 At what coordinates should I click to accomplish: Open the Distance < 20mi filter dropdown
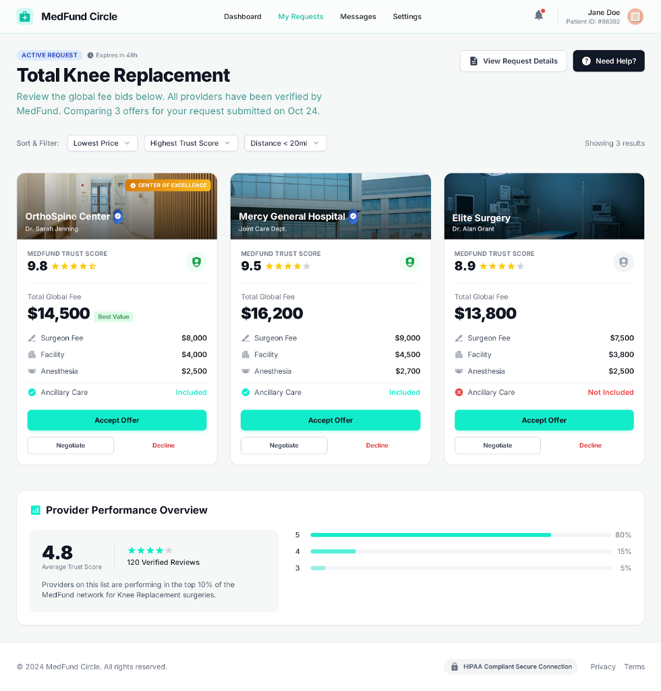pos(285,143)
